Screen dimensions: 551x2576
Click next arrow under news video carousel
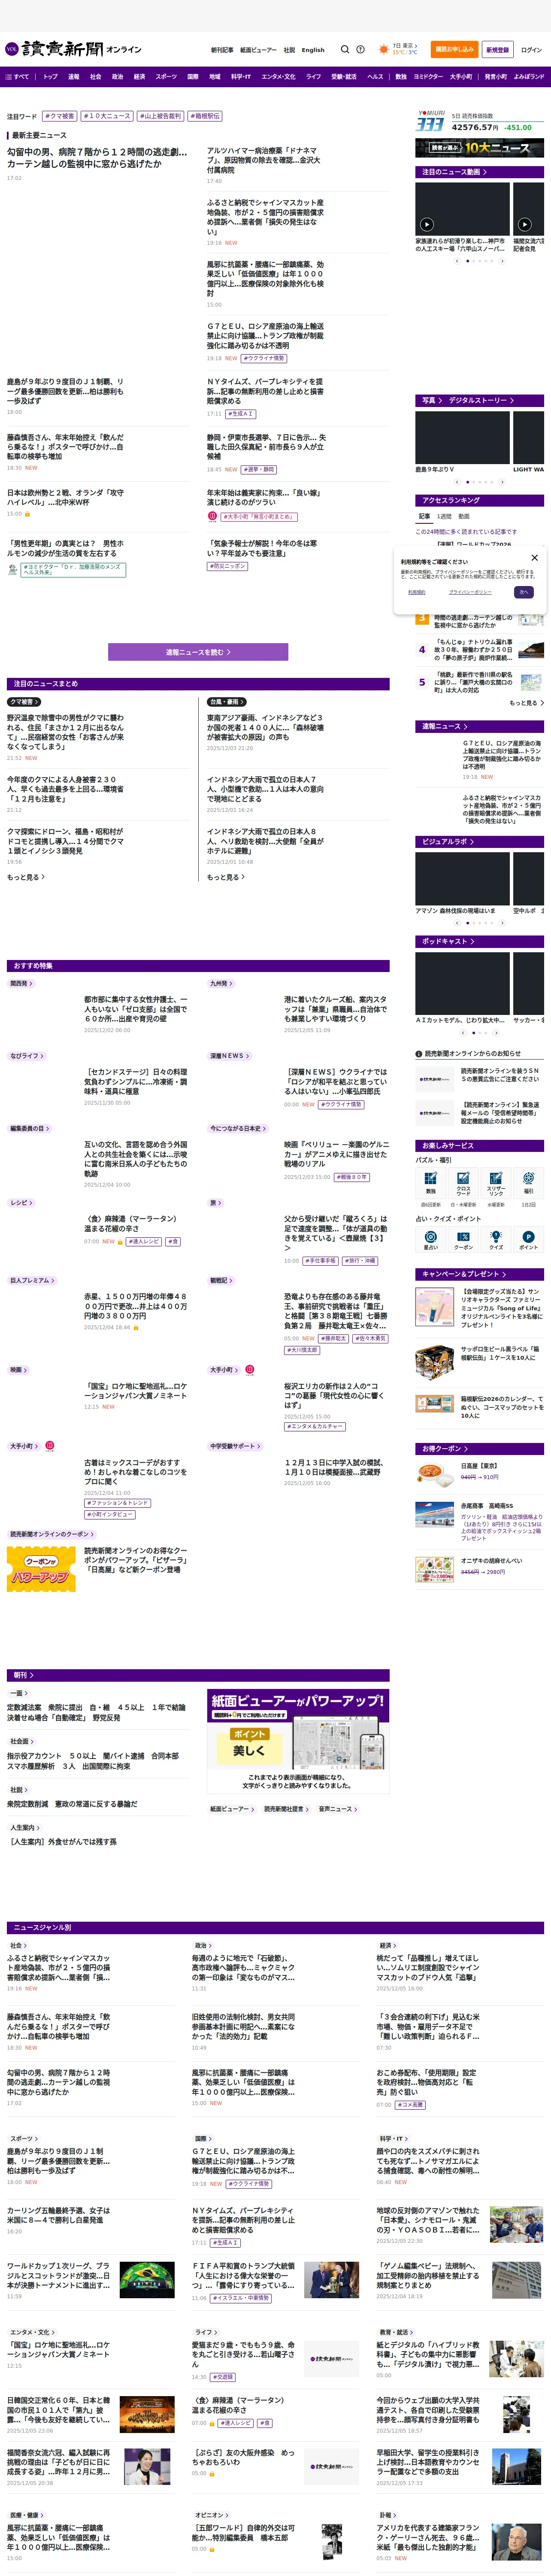(502, 261)
